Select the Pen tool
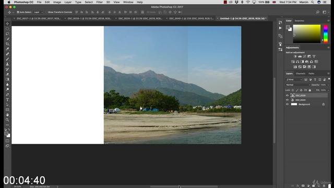 [7, 95]
